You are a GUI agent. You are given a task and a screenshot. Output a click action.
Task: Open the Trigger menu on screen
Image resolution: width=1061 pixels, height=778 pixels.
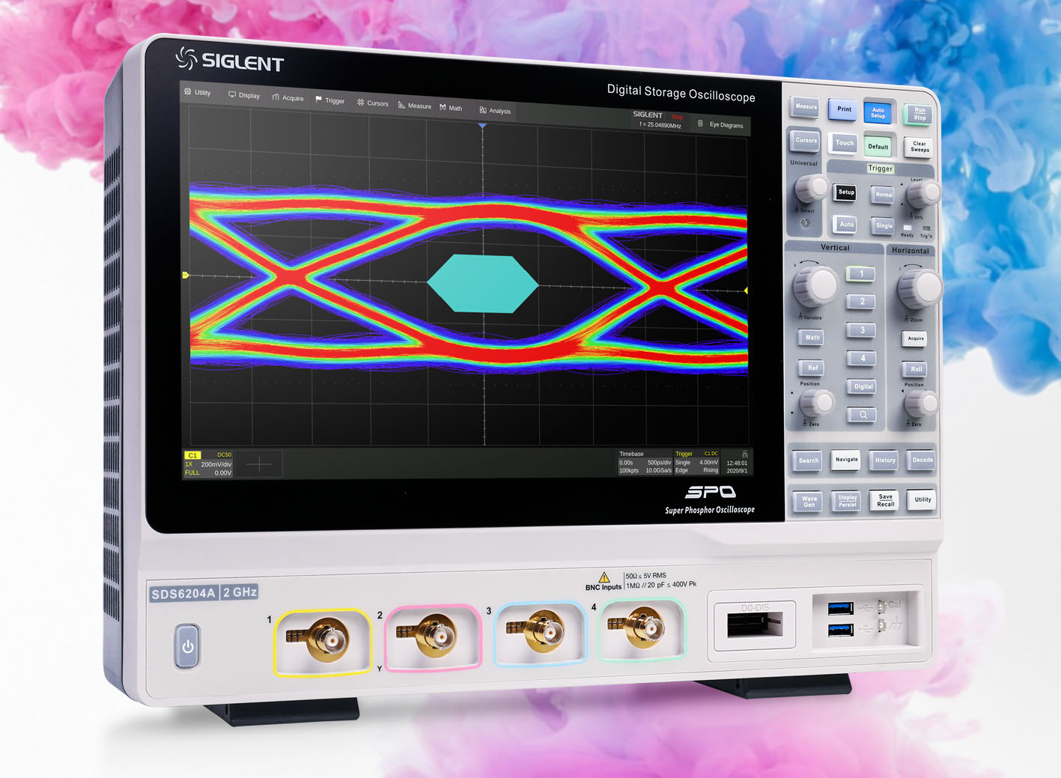click(x=330, y=100)
